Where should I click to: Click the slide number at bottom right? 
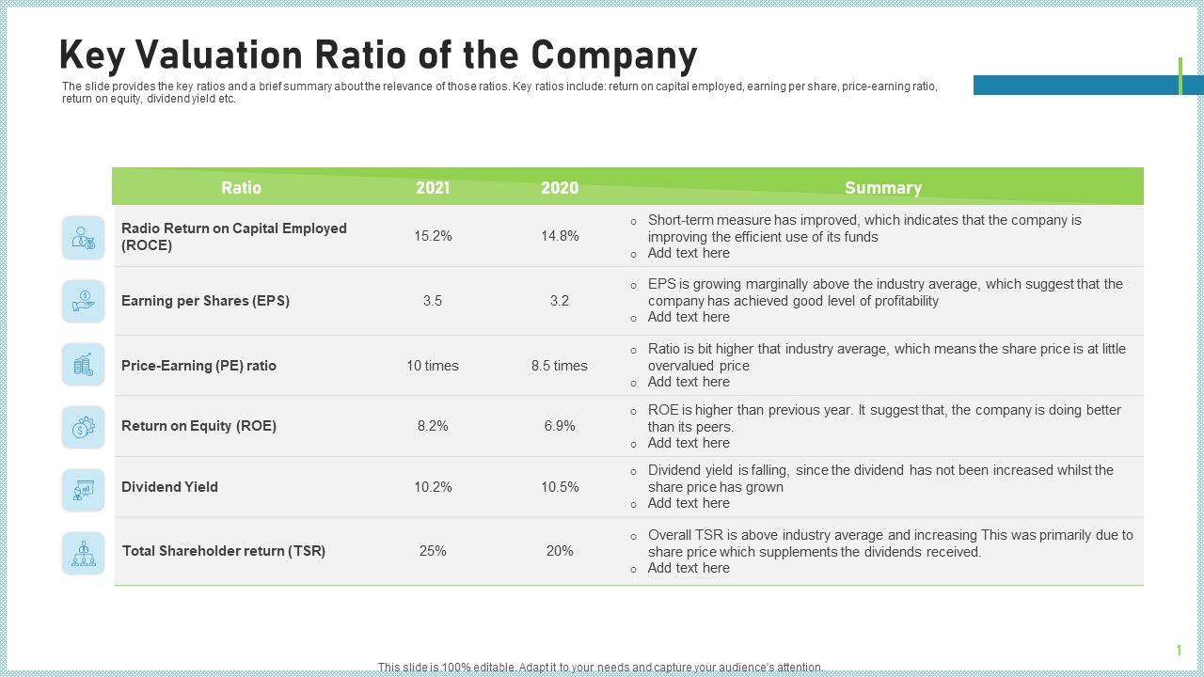pyautogui.click(x=1179, y=651)
